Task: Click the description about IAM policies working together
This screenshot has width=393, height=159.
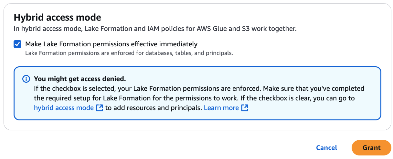Action: click(x=155, y=29)
